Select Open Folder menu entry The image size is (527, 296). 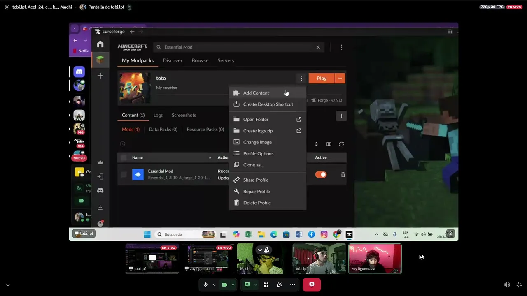[x=268, y=120]
